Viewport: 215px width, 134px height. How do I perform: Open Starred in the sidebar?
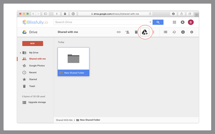[33, 79]
